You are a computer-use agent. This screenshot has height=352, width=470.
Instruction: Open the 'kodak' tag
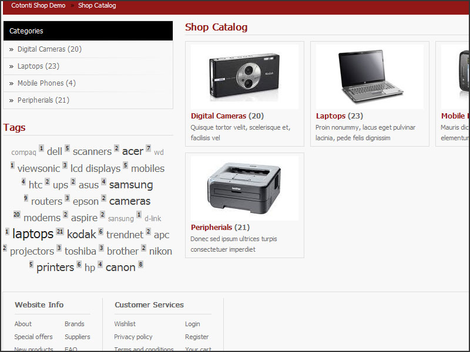point(81,235)
